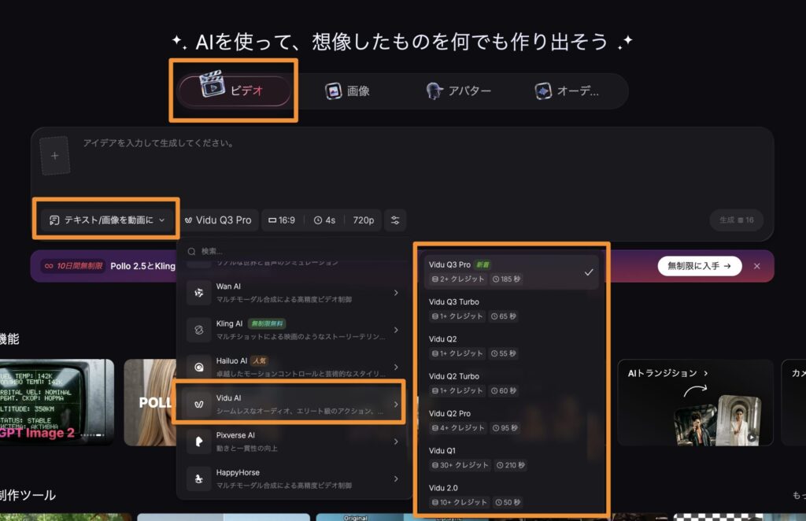Open the AIトランジション feature card
The width and height of the screenshot is (806, 521).
pos(695,402)
